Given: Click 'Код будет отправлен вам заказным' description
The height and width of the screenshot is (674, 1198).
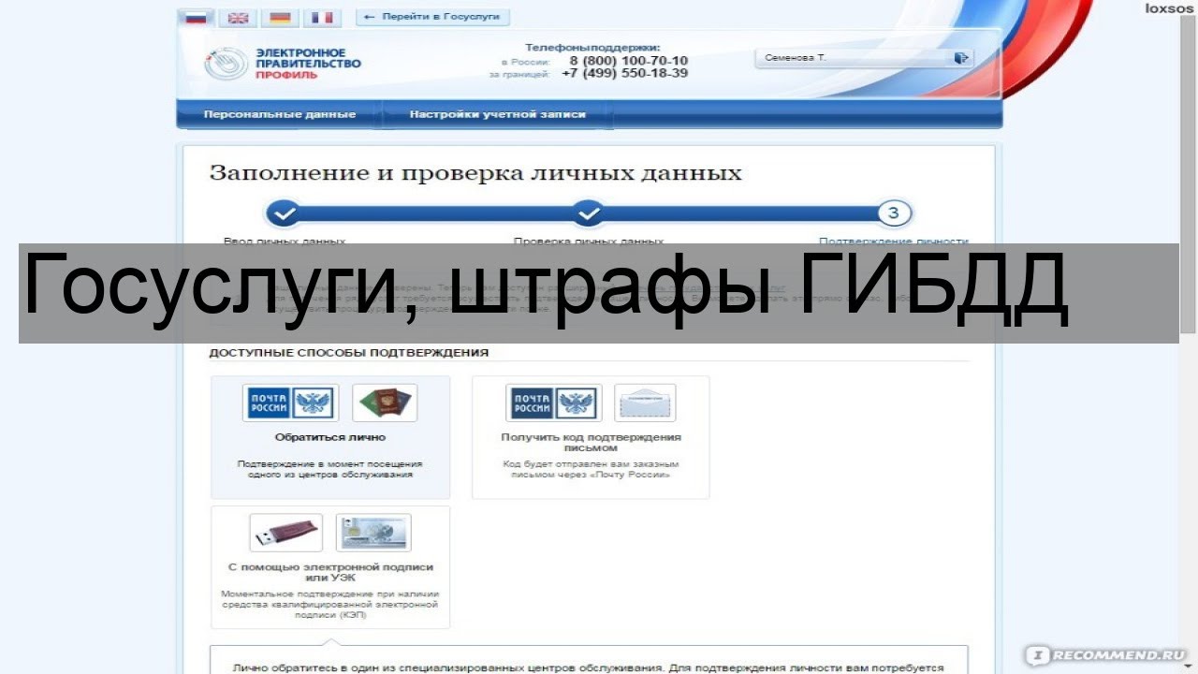Looking at the screenshot, I should coord(591,469).
